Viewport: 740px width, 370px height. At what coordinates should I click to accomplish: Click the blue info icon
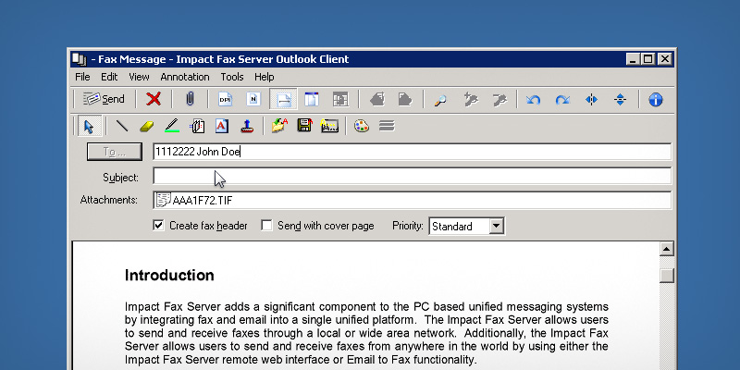656,99
